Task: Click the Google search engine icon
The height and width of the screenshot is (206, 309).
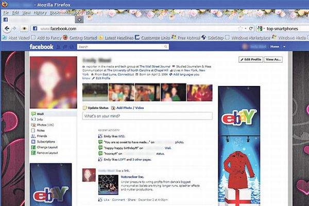Action: [x=260, y=29]
